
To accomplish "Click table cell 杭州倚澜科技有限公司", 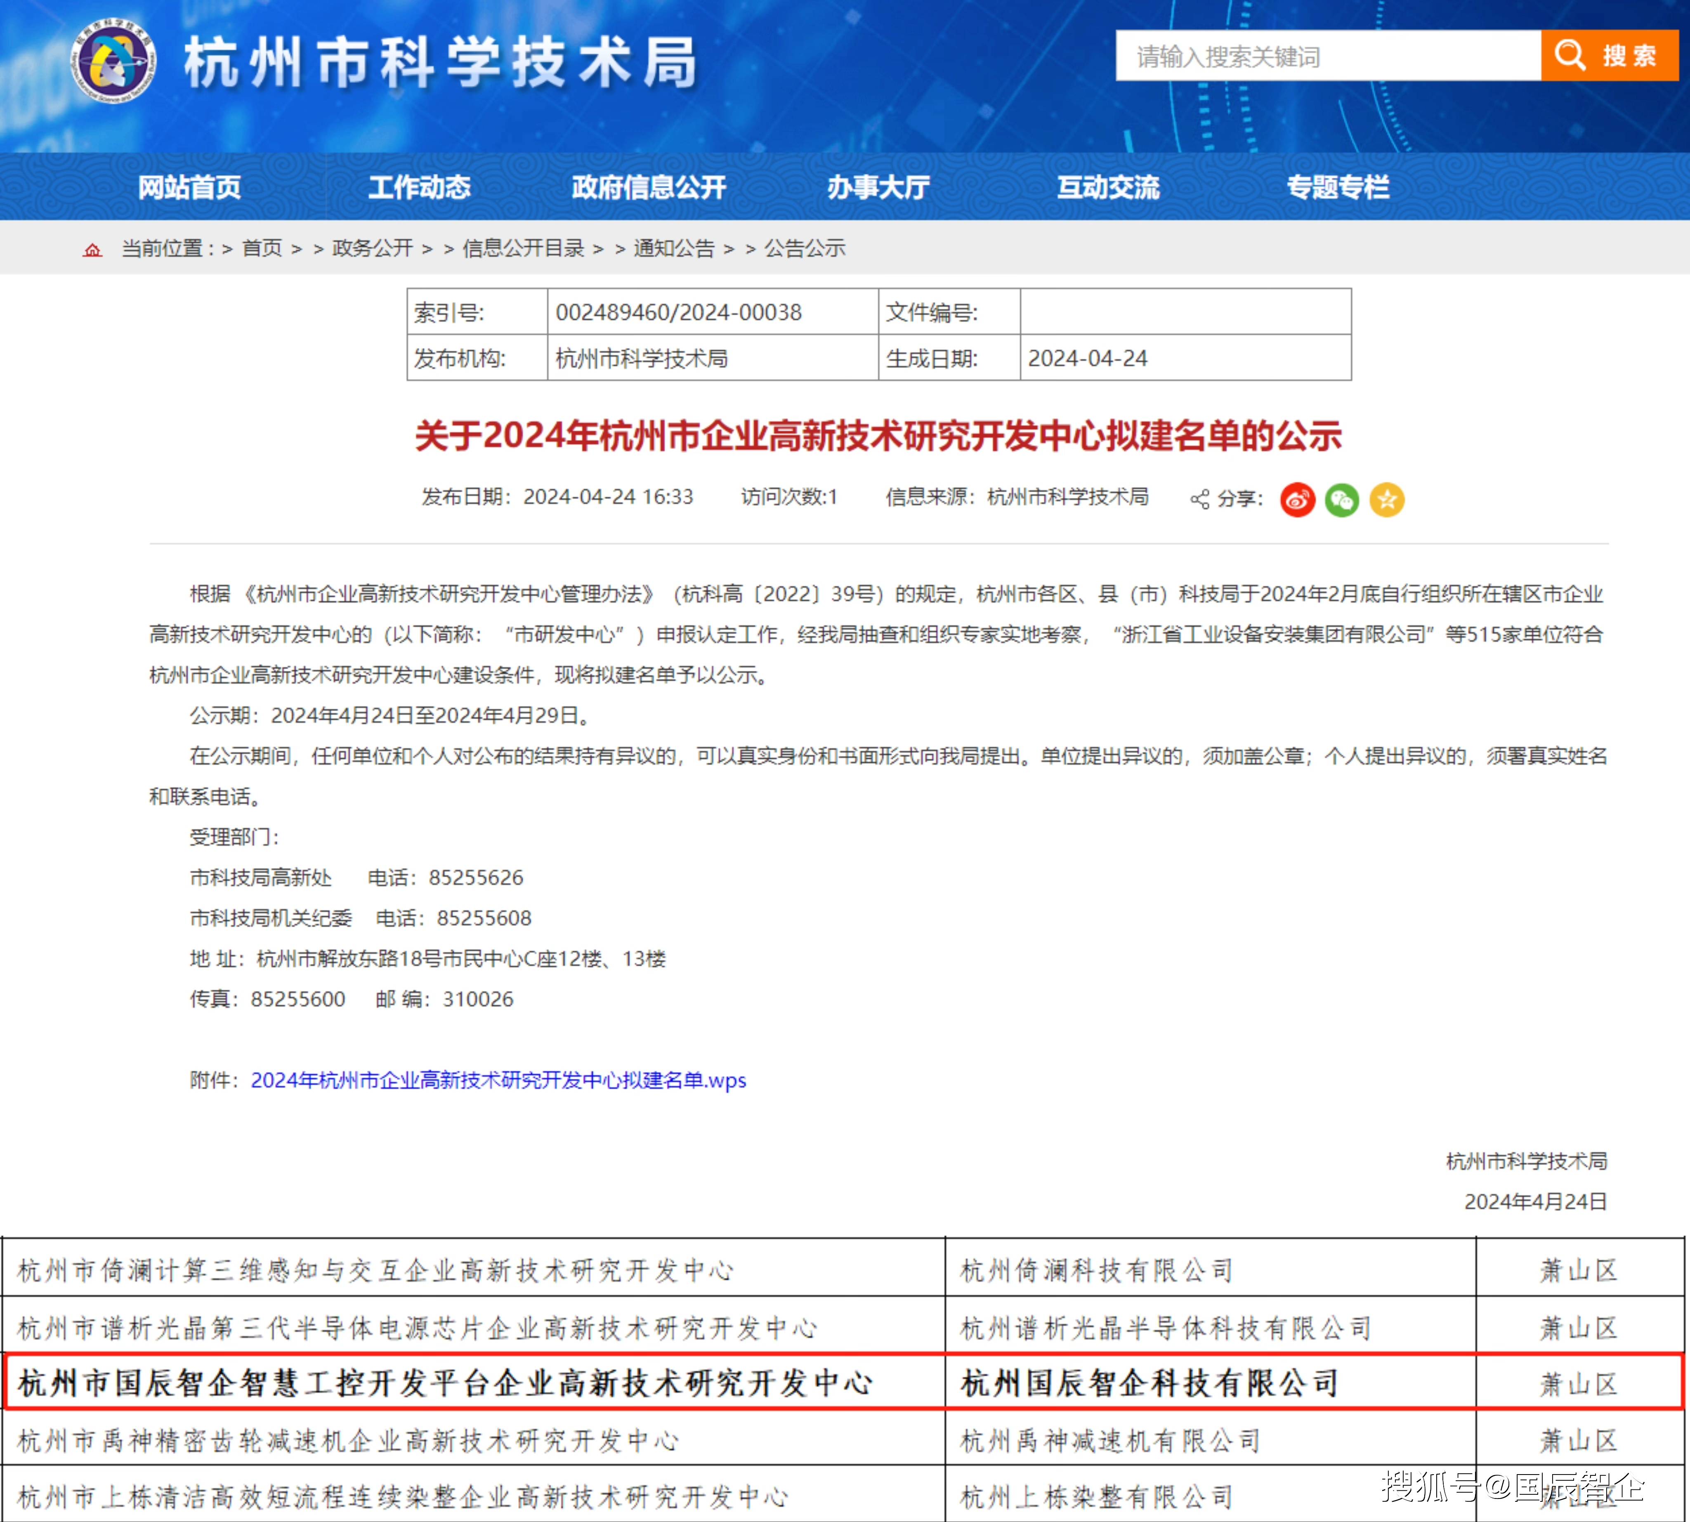I will [x=1210, y=1269].
